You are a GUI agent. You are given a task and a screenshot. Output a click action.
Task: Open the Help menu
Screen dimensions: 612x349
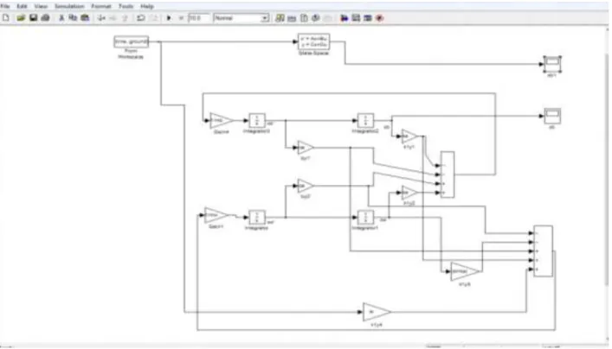[147, 6]
